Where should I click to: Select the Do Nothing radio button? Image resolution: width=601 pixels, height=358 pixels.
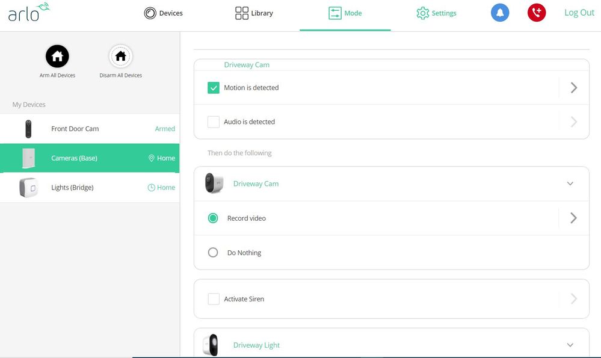(x=213, y=253)
